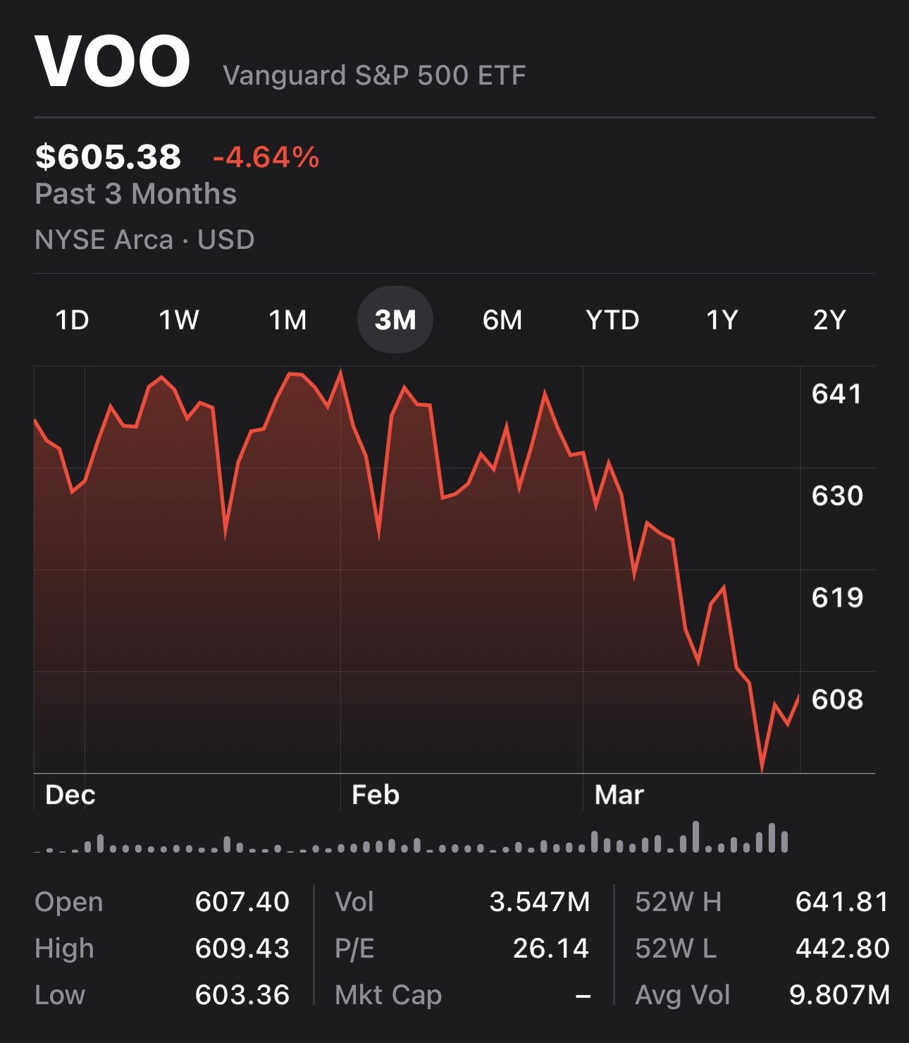
Task: Click the 641 price axis label
Action: pyautogui.click(x=837, y=394)
